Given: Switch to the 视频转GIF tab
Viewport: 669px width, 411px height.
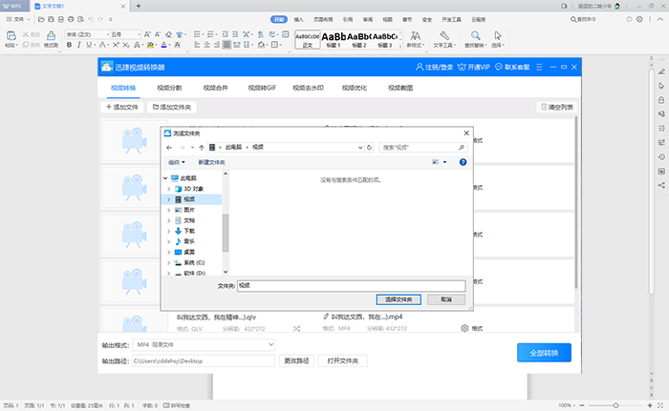Looking at the screenshot, I should click(x=262, y=88).
